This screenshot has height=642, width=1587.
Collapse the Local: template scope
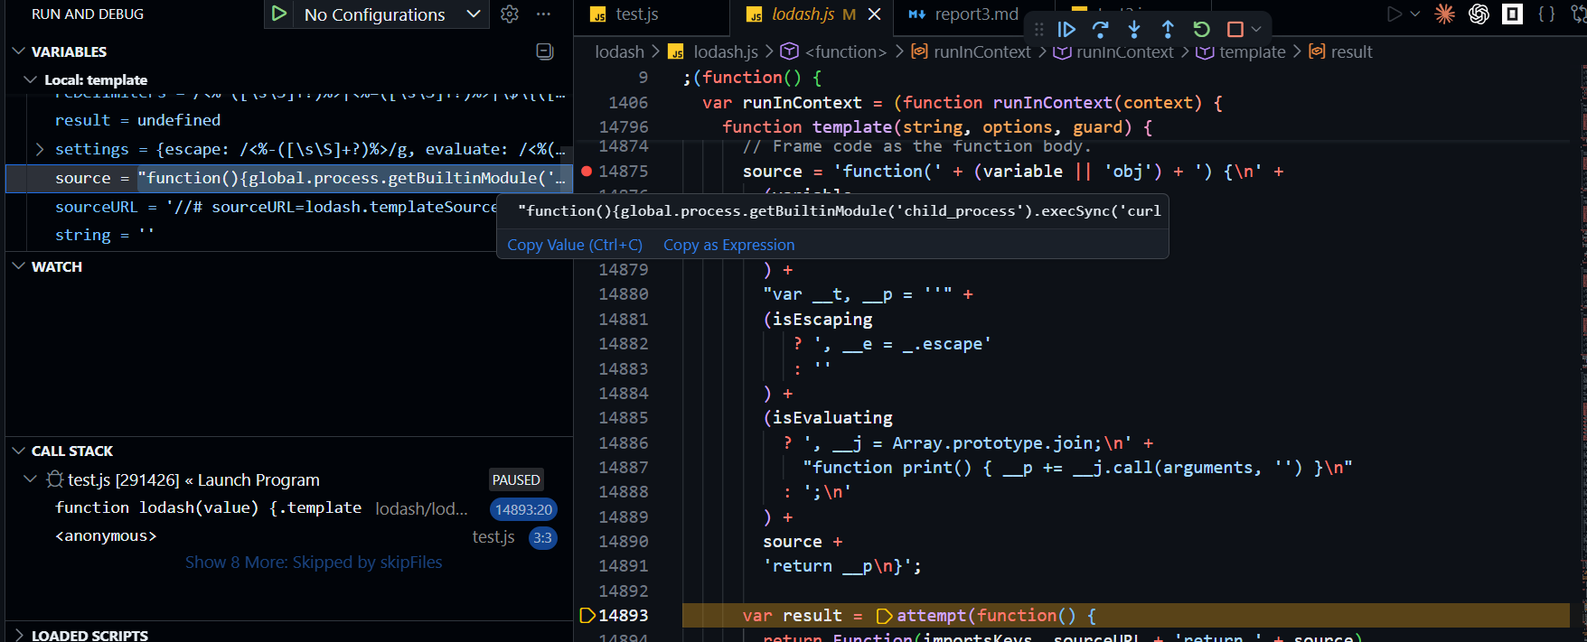pyautogui.click(x=31, y=79)
